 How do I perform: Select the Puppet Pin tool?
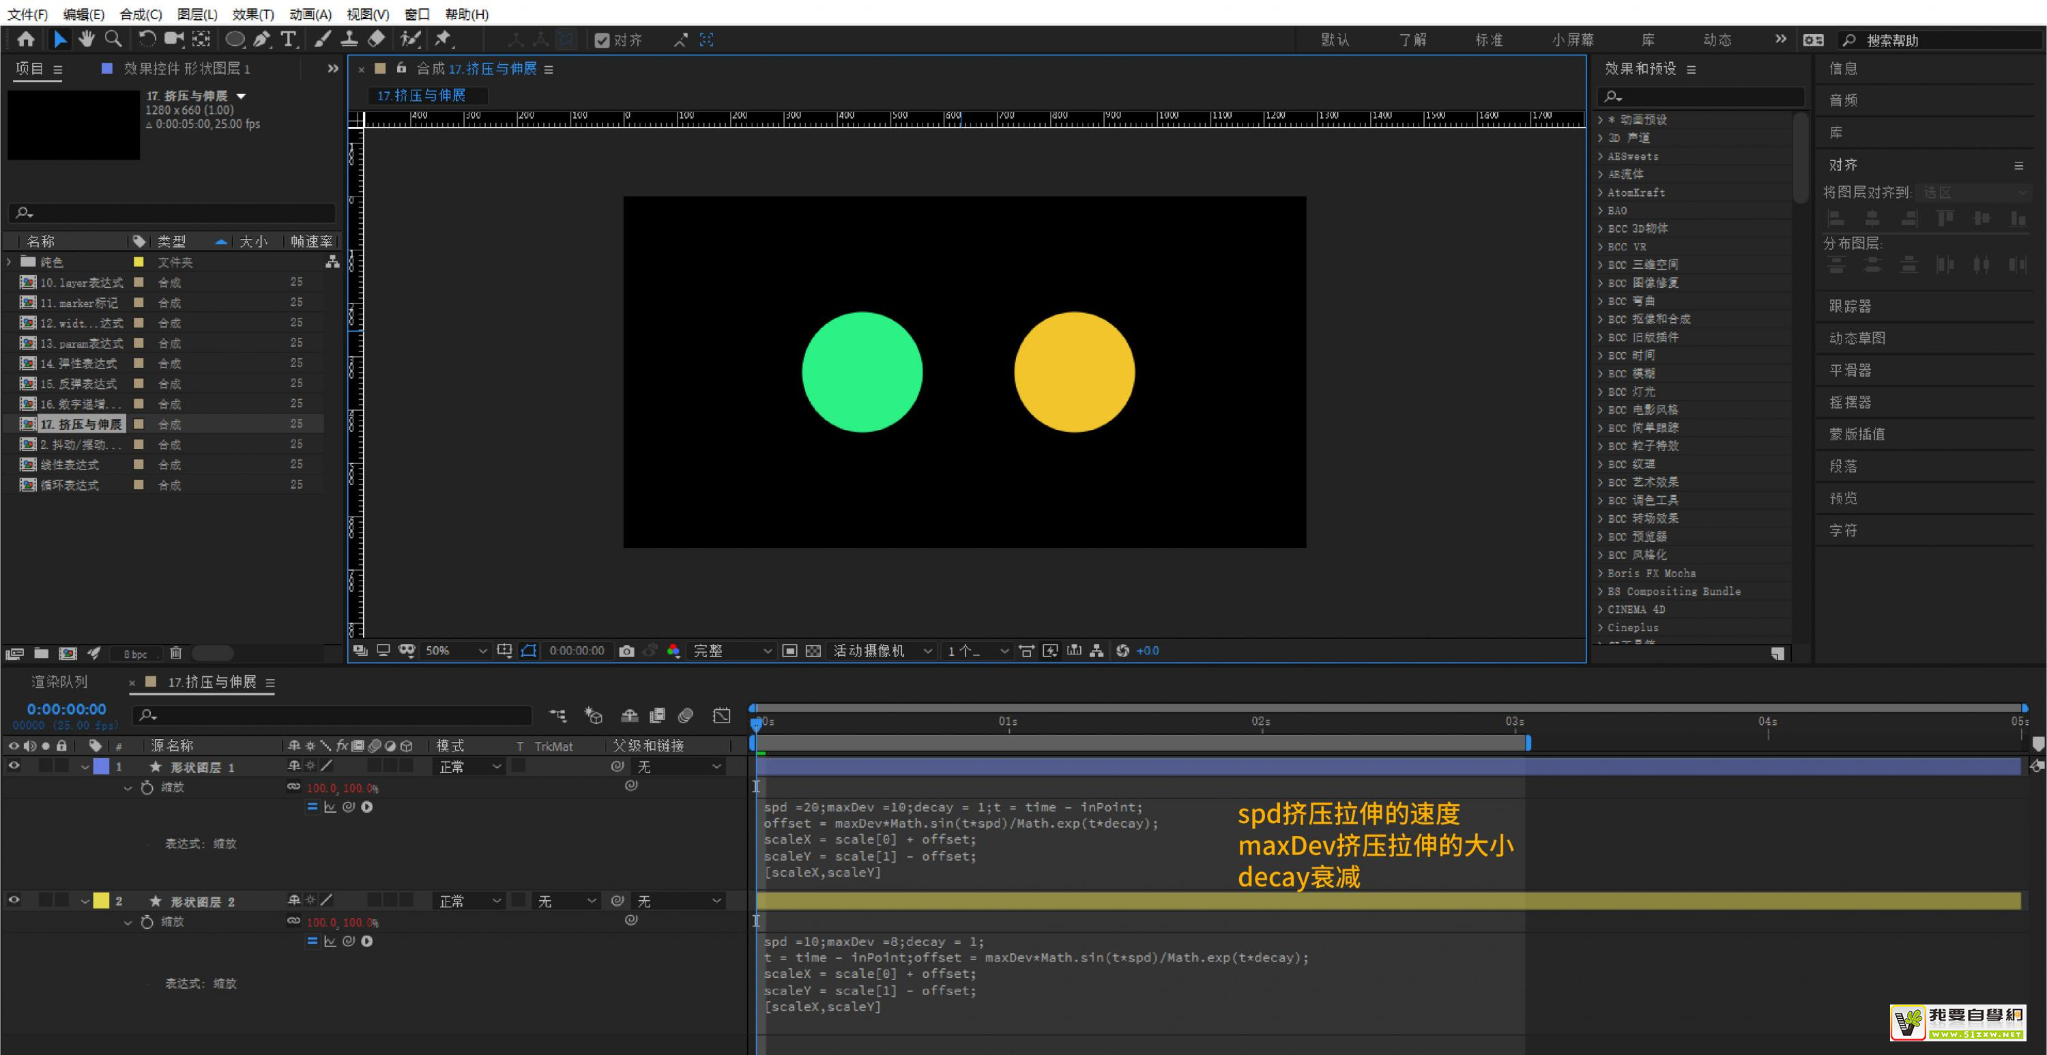click(x=444, y=39)
